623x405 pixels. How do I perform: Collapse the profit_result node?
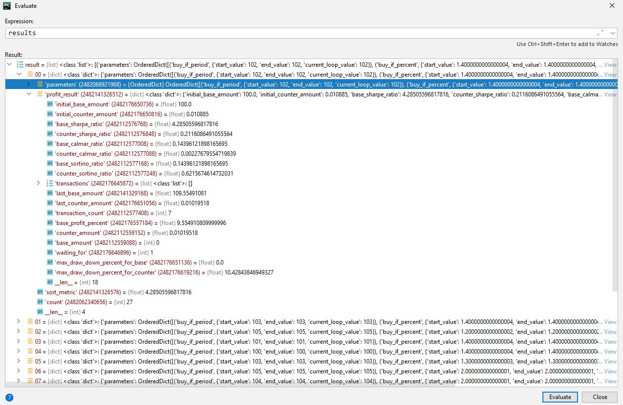pos(28,94)
